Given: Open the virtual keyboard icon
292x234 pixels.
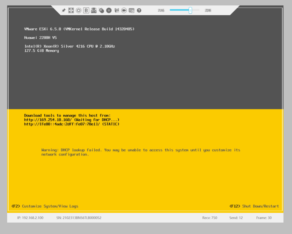Looking at the screenshot, I should coord(131,11).
